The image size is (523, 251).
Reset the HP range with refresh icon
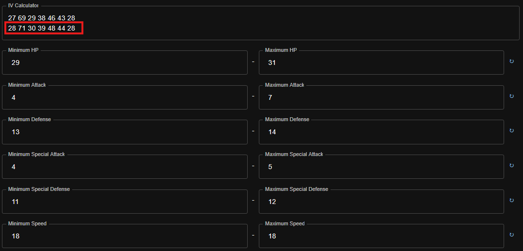pos(511,62)
